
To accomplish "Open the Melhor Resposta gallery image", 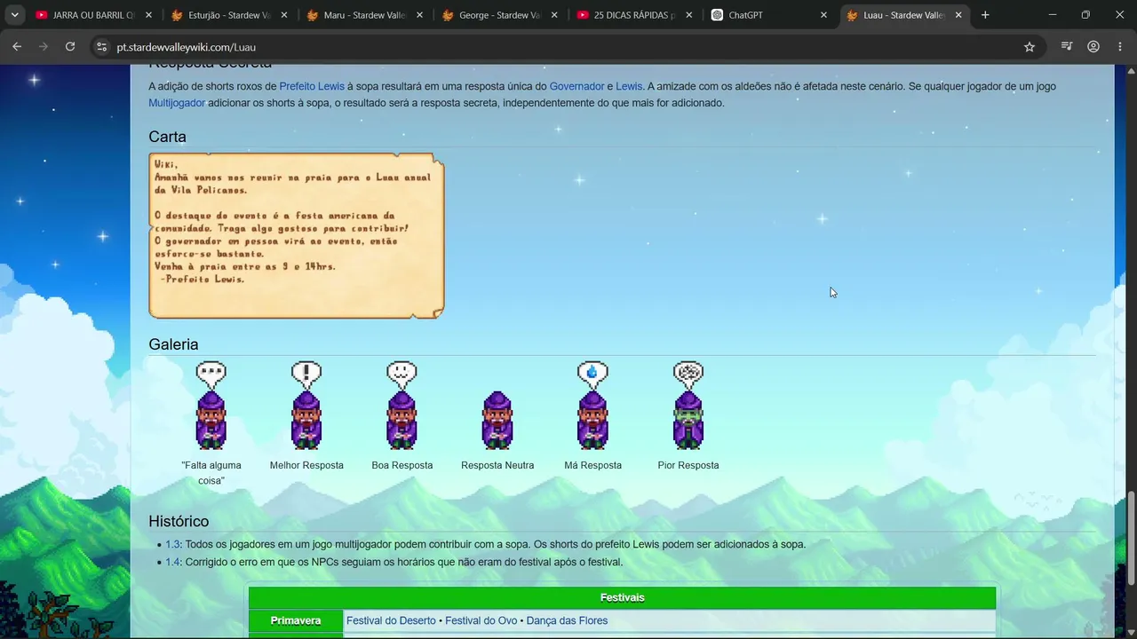I will 306,406.
